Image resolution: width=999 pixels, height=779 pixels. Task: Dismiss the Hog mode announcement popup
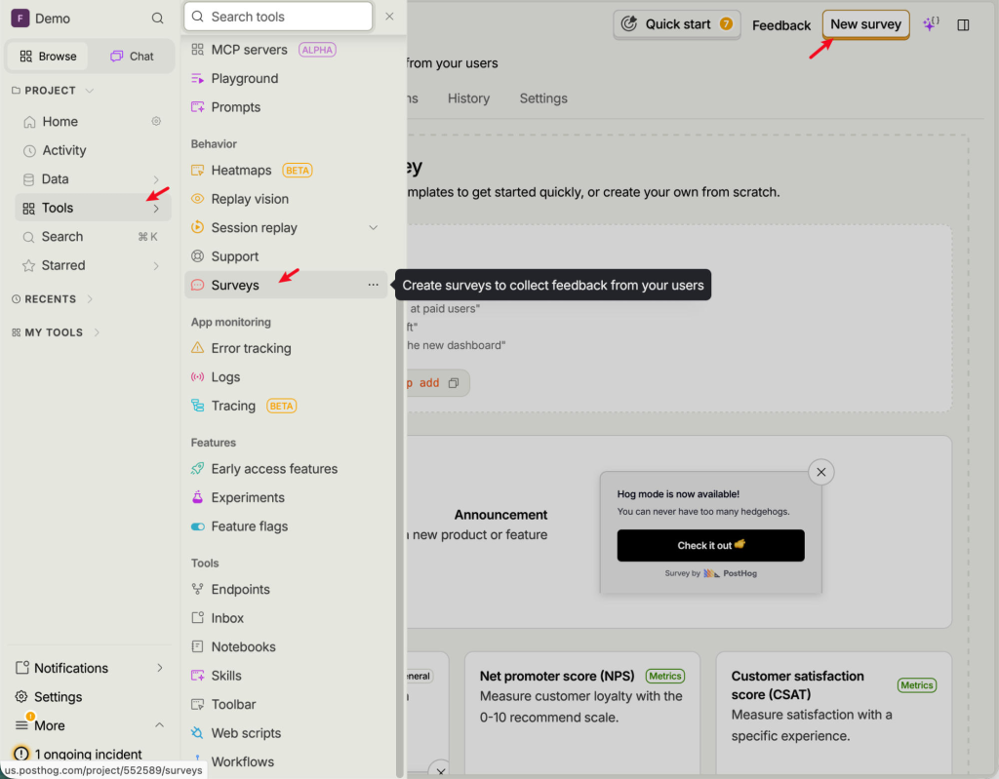821,472
